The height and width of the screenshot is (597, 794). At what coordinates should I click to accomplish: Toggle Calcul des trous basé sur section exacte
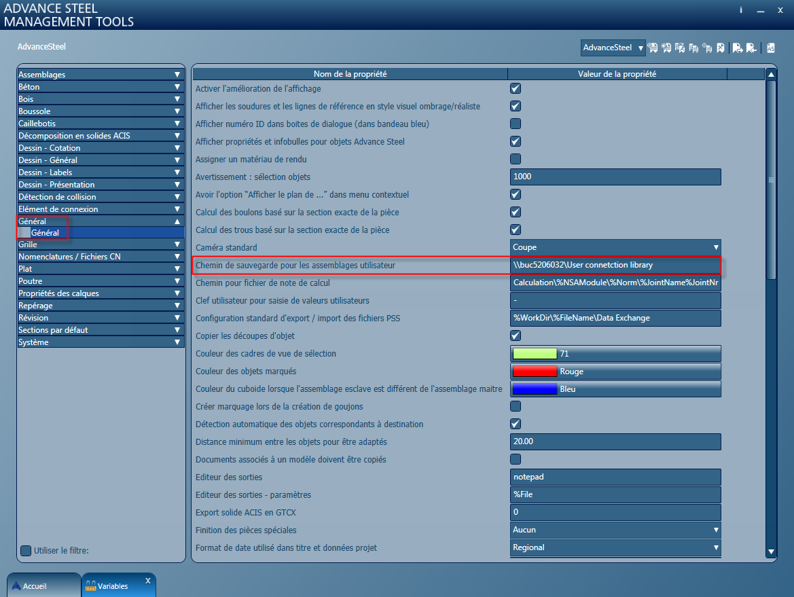516,230
